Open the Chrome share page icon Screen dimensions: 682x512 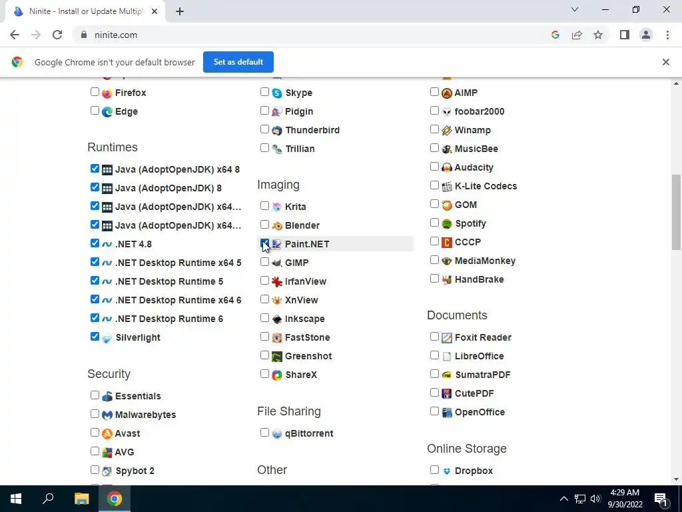click(577, 35)
